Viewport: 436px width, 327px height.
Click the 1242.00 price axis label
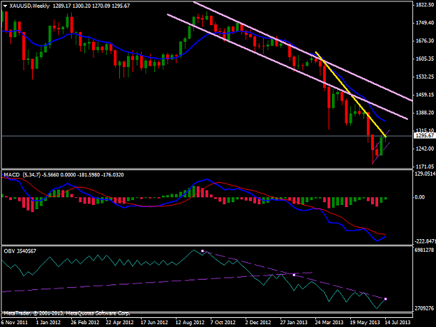click(x=425, y=149)
